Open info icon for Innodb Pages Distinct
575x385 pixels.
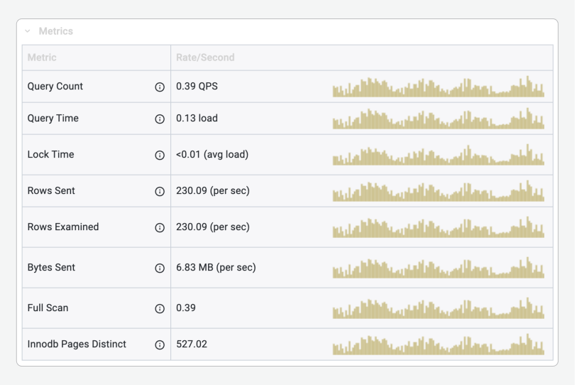point(160,345)
